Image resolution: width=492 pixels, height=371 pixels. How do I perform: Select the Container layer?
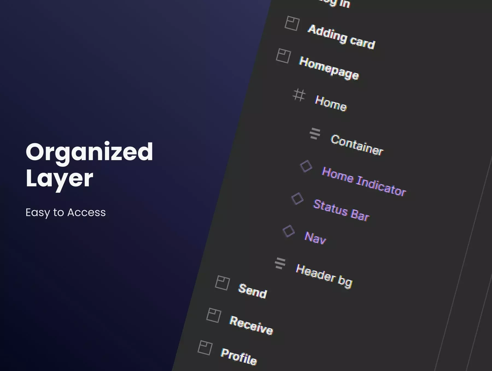pyautogui.click(x=357, y=145)
